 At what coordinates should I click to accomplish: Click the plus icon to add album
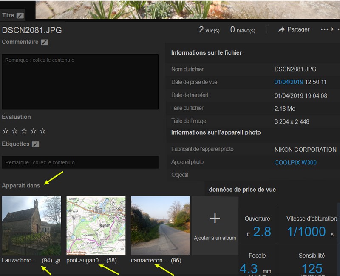[215, 218]
